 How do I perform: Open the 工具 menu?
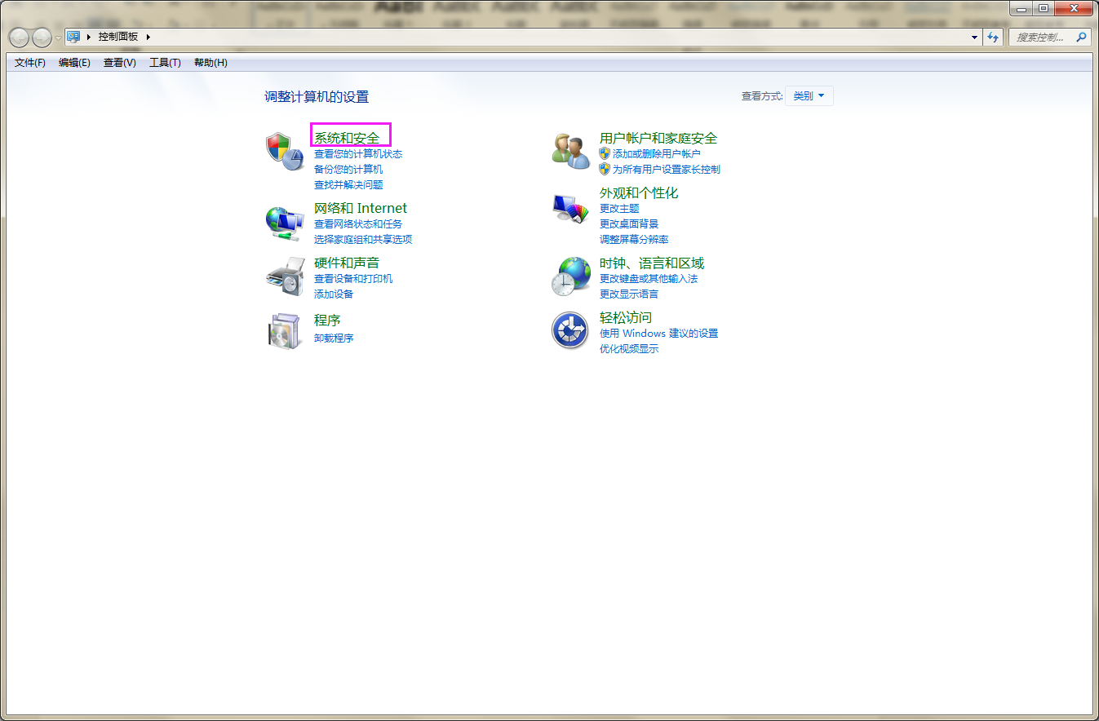[x=164, y=62]
